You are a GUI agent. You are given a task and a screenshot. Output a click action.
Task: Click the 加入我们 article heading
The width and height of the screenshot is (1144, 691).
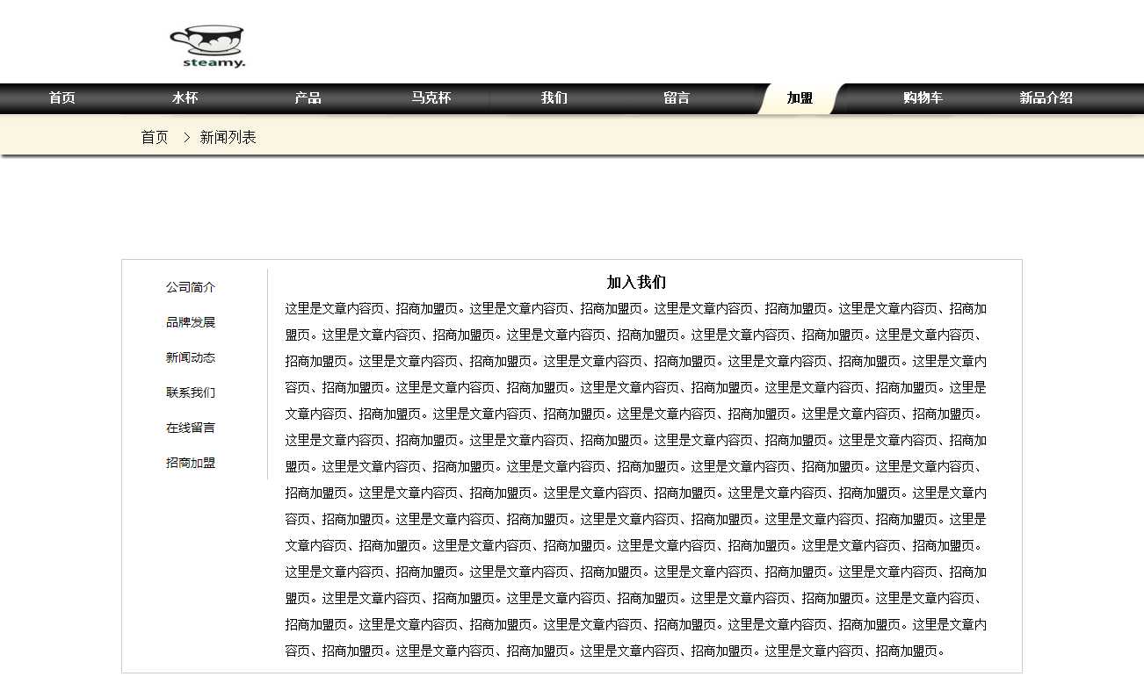tap(636, 282)
